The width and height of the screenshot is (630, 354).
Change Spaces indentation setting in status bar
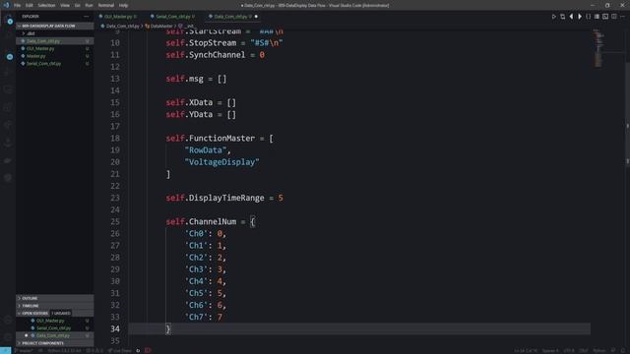[550, 350]
